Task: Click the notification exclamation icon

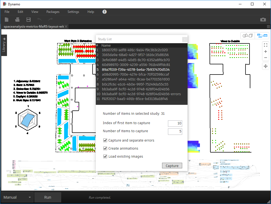Action: coord(104,12)
